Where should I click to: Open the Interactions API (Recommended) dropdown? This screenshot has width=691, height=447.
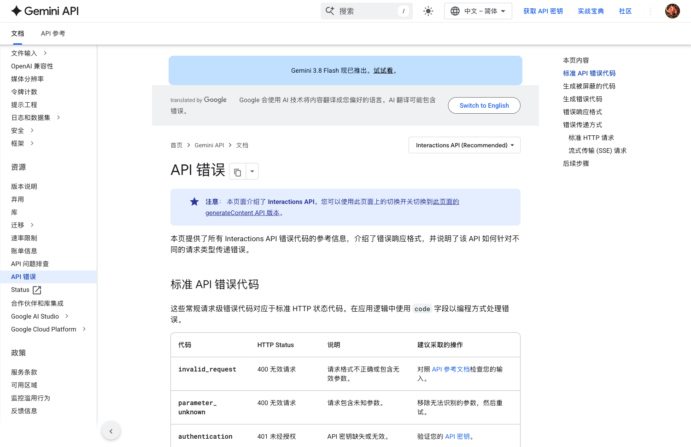pos(464,145)
